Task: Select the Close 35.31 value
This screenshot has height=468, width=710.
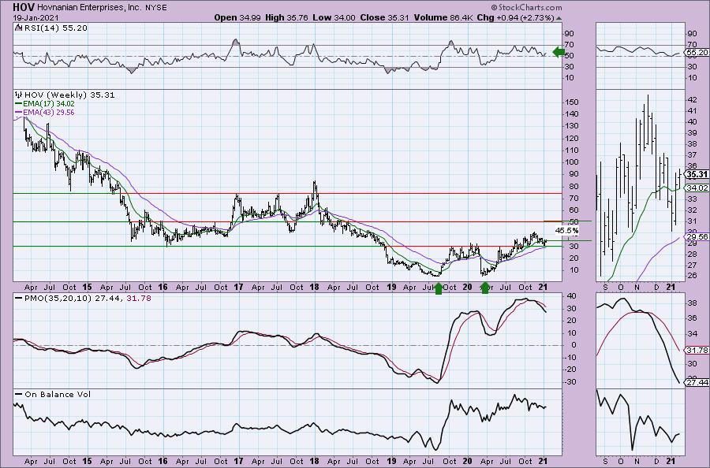Action: pyautogui.click(x=384, y=17)
